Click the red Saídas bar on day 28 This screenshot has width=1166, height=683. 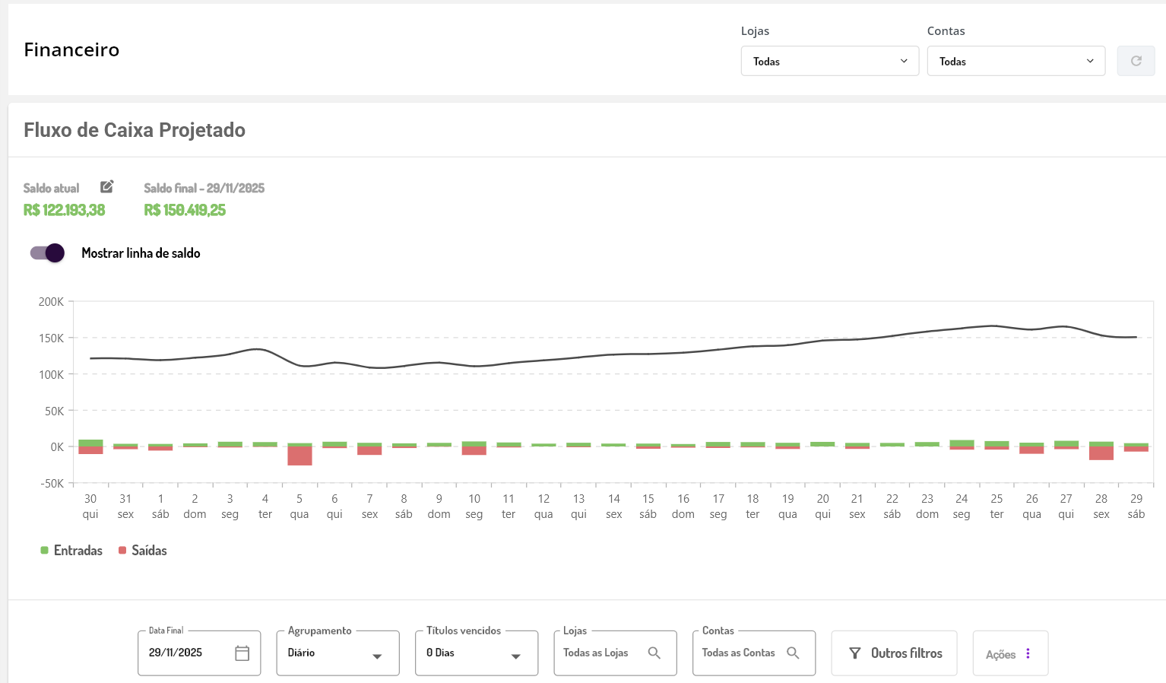coord(1101,453)
